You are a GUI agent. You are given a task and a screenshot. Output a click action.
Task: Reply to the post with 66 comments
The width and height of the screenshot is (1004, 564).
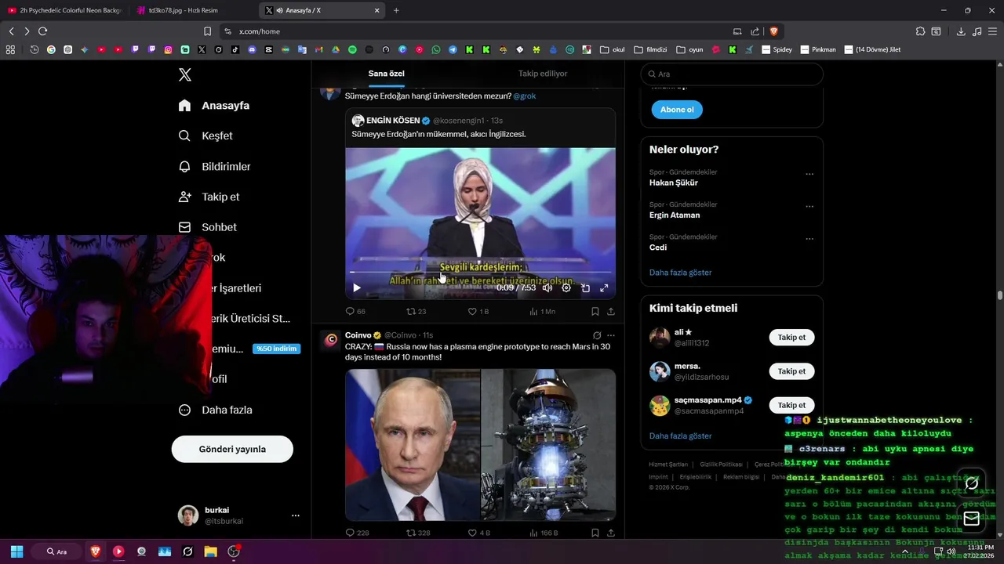(x=355, y=311)
